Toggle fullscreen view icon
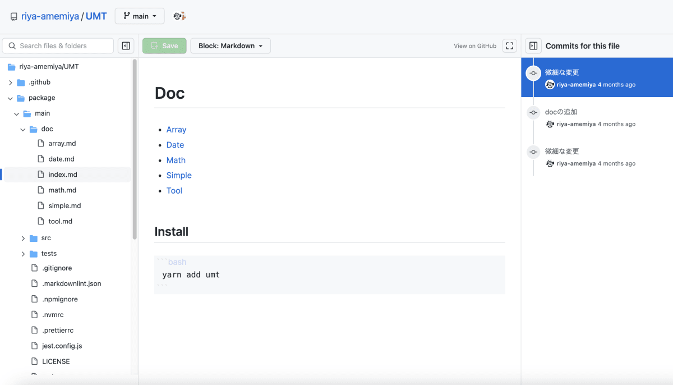673x385 pixels. (510, 46)
